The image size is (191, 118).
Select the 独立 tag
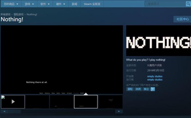[x=146, y=89]
